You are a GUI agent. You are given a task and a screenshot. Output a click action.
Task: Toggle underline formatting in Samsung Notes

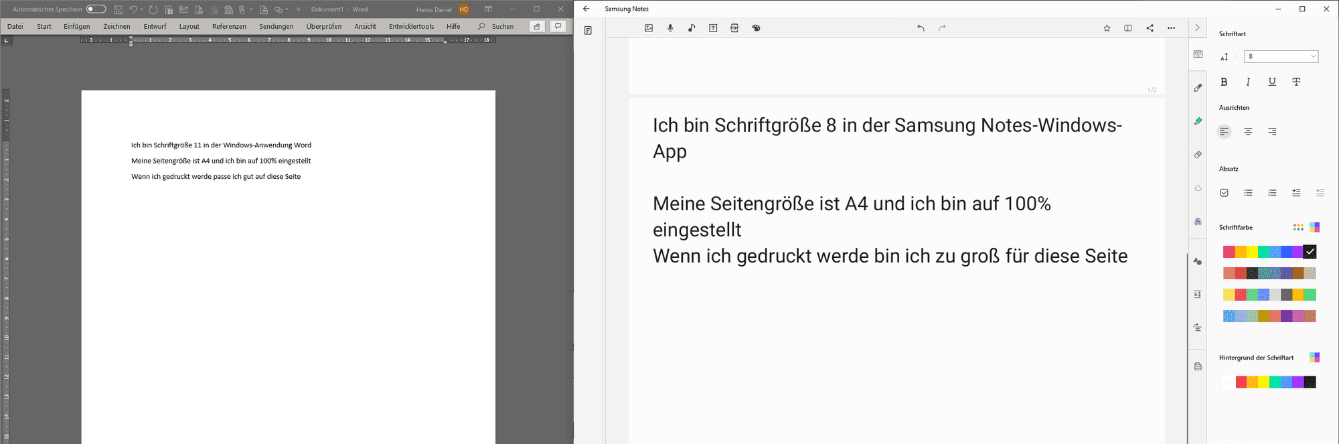(x=1272, y=82)
